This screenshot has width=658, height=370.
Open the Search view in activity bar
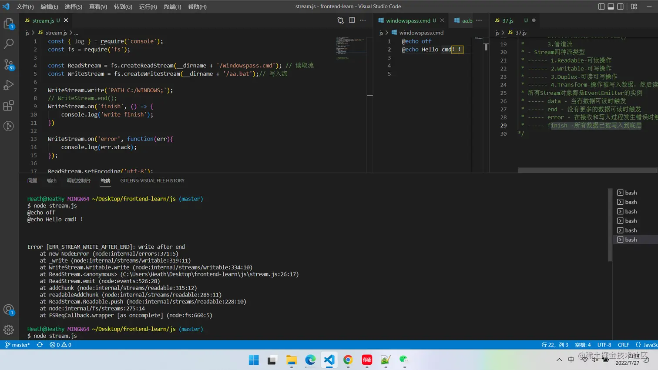(9, 43)
